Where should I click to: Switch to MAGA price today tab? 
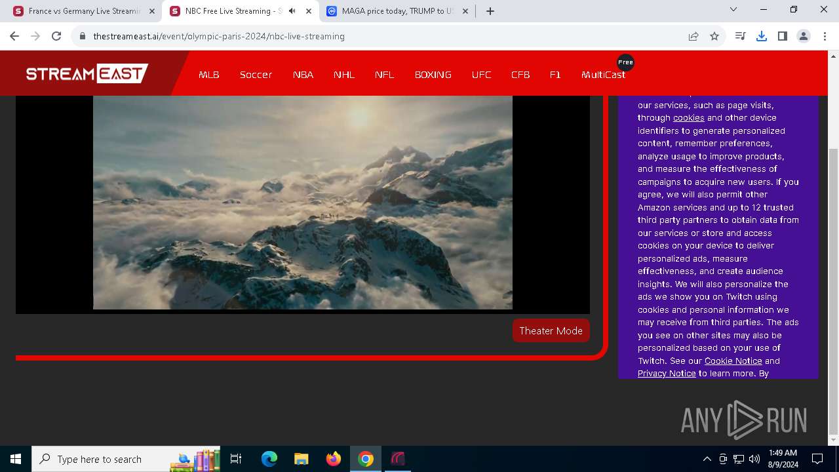(397, 11)
